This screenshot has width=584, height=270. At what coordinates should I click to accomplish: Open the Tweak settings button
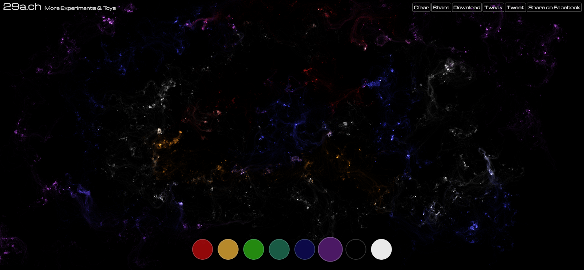click(x=493, y=7)
